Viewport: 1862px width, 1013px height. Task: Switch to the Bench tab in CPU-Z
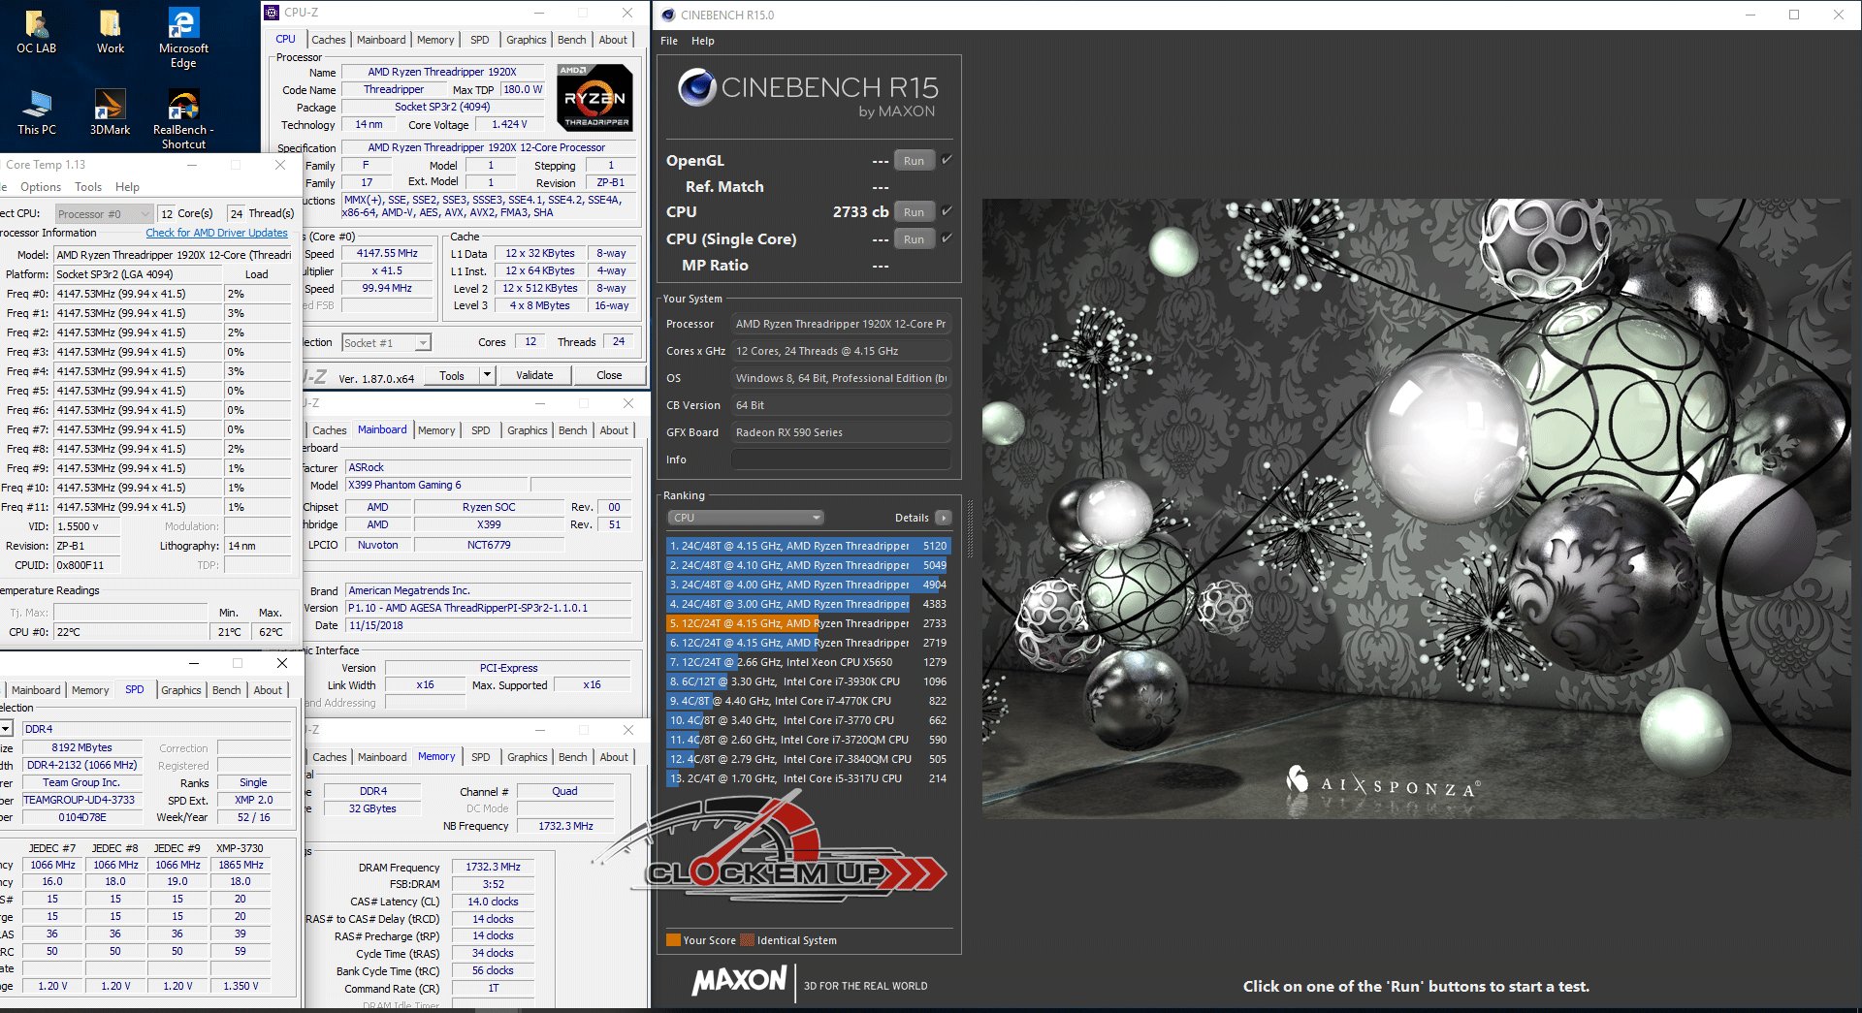[x=571, y=40]
